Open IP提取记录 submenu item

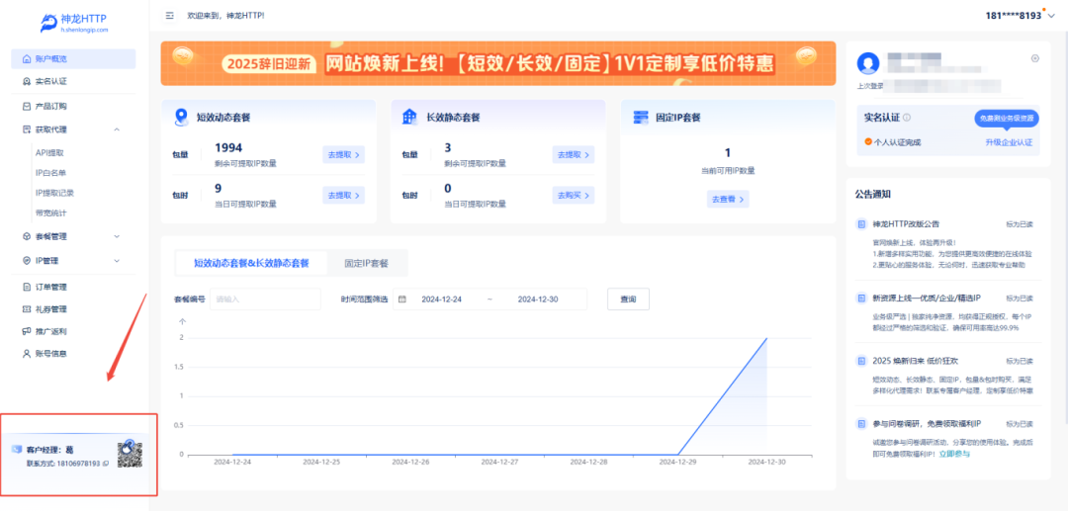pyautogui.click(x=54, y=193)
